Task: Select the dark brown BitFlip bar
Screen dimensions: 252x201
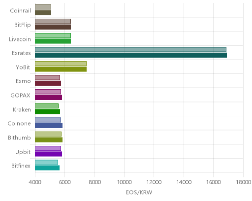Action: tap(53, 27)
